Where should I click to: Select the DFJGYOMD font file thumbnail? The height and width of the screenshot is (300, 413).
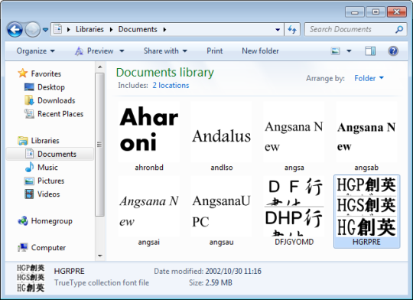click(x=294, y=211)
